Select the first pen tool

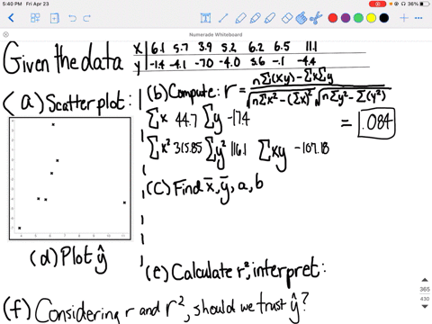tap(240, 18)
